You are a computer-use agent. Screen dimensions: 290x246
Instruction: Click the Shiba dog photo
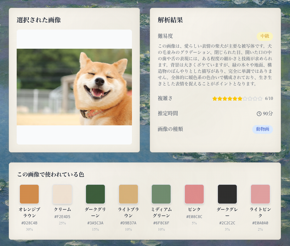74,87
